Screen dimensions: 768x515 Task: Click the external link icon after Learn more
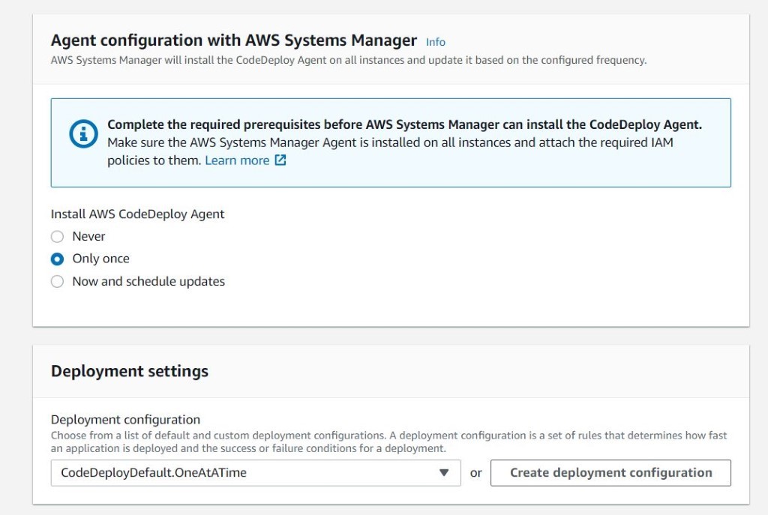pos(280,160)
